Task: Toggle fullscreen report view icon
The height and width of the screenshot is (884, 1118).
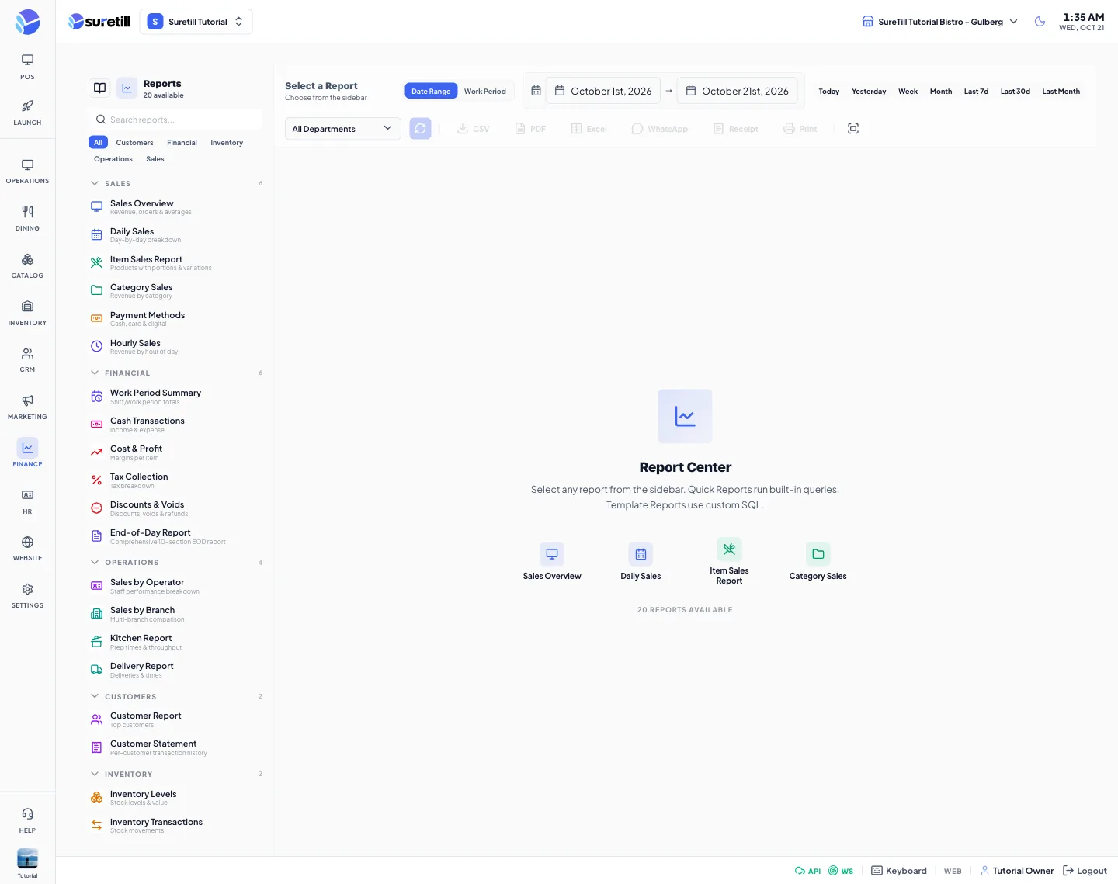Action: point(853,129)
